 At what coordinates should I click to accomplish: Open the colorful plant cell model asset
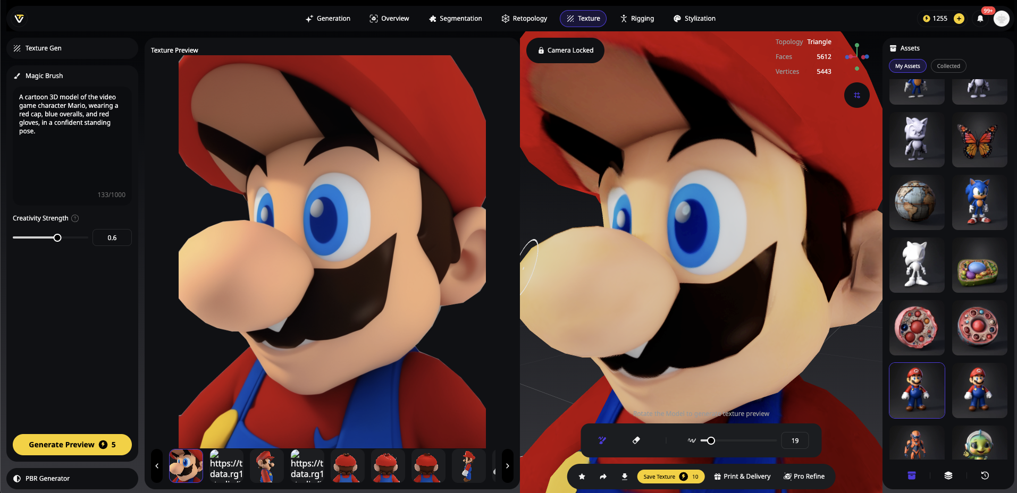pos(980,265)
